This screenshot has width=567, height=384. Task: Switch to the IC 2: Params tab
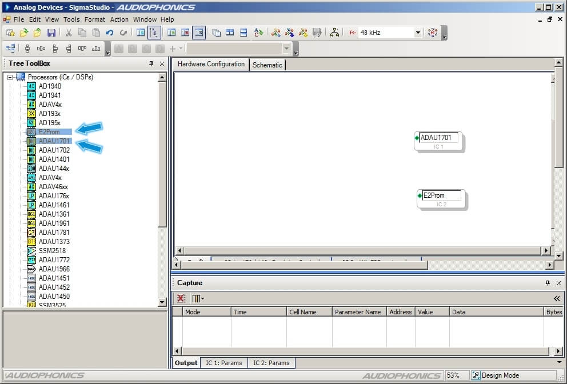coord(271,363)
